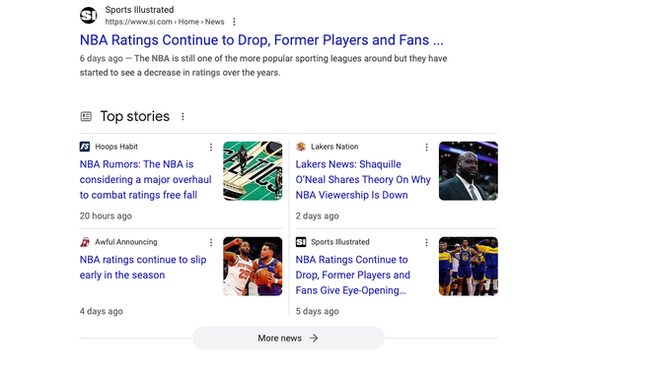Click the 6 days ago snippet text

pos(263,65)
